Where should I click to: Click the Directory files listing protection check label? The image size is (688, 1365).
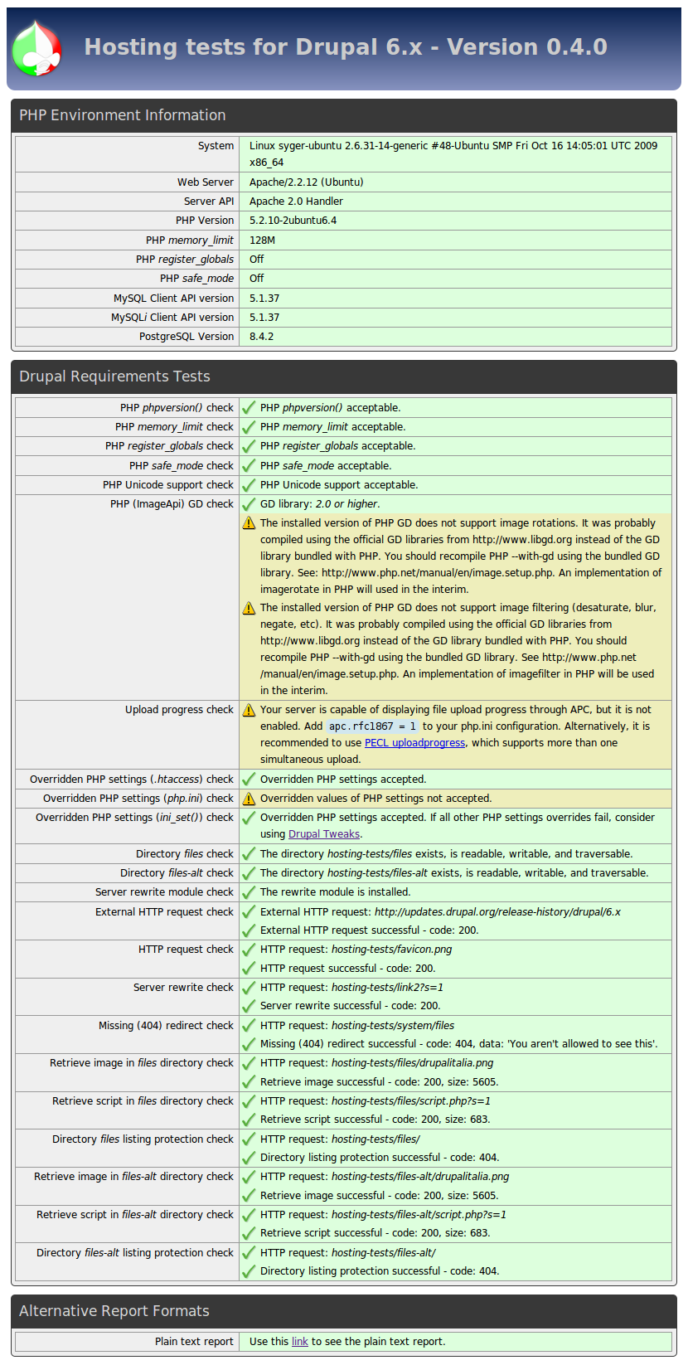(x=143, y=1139)
